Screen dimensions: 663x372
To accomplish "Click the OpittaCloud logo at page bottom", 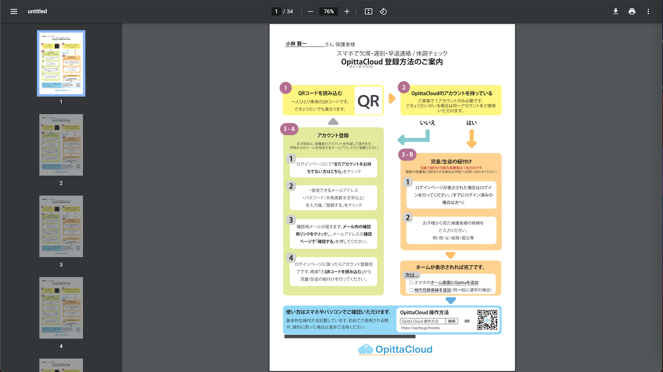I will (x=395, y=349).
